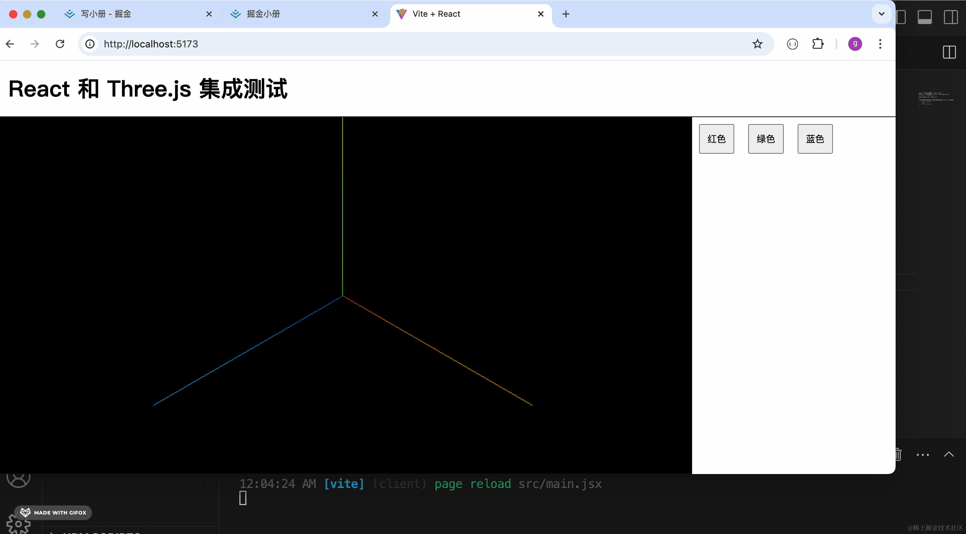Split the VS Code editor
This screenshot has width=966, height=534.
coord(949,52)
